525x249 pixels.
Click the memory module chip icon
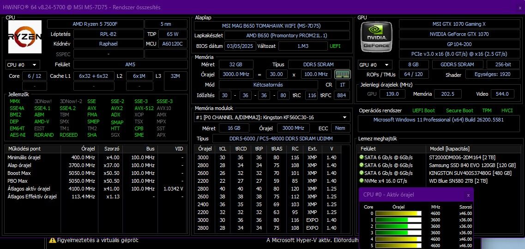coord(342,74)
